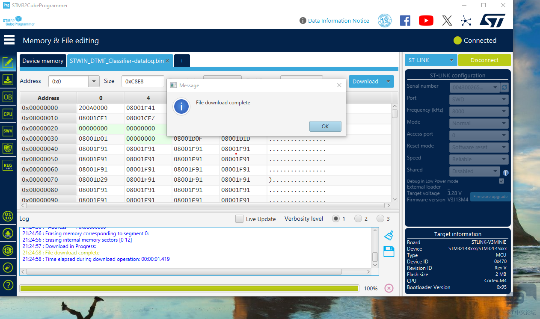Screen dimensions: 540x319
Task: Open the Reset mode dropdown
Action: point(479,147)
